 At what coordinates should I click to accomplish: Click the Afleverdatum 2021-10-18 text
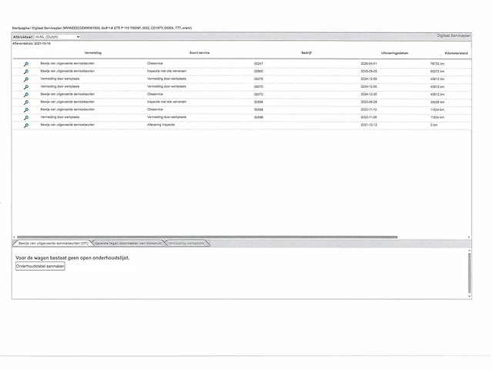(x=31, y=43)
